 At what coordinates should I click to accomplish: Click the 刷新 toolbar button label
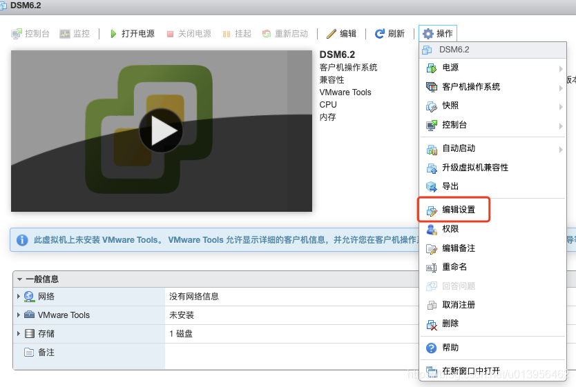[x=396, y=34]
